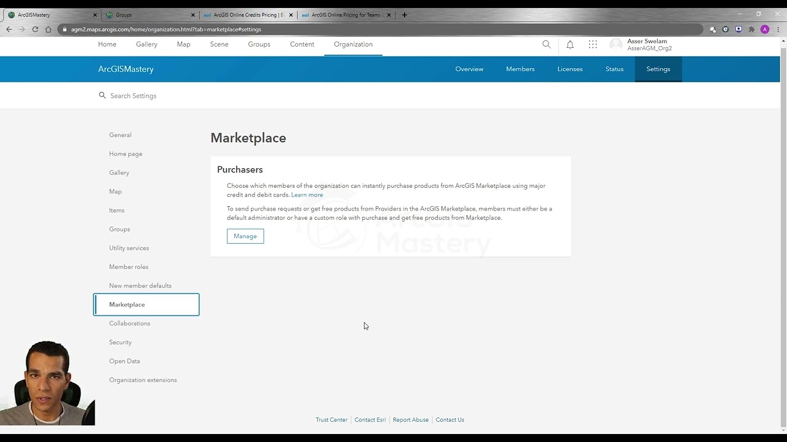Open Open Data settings in the sidebar

(124, 361)
